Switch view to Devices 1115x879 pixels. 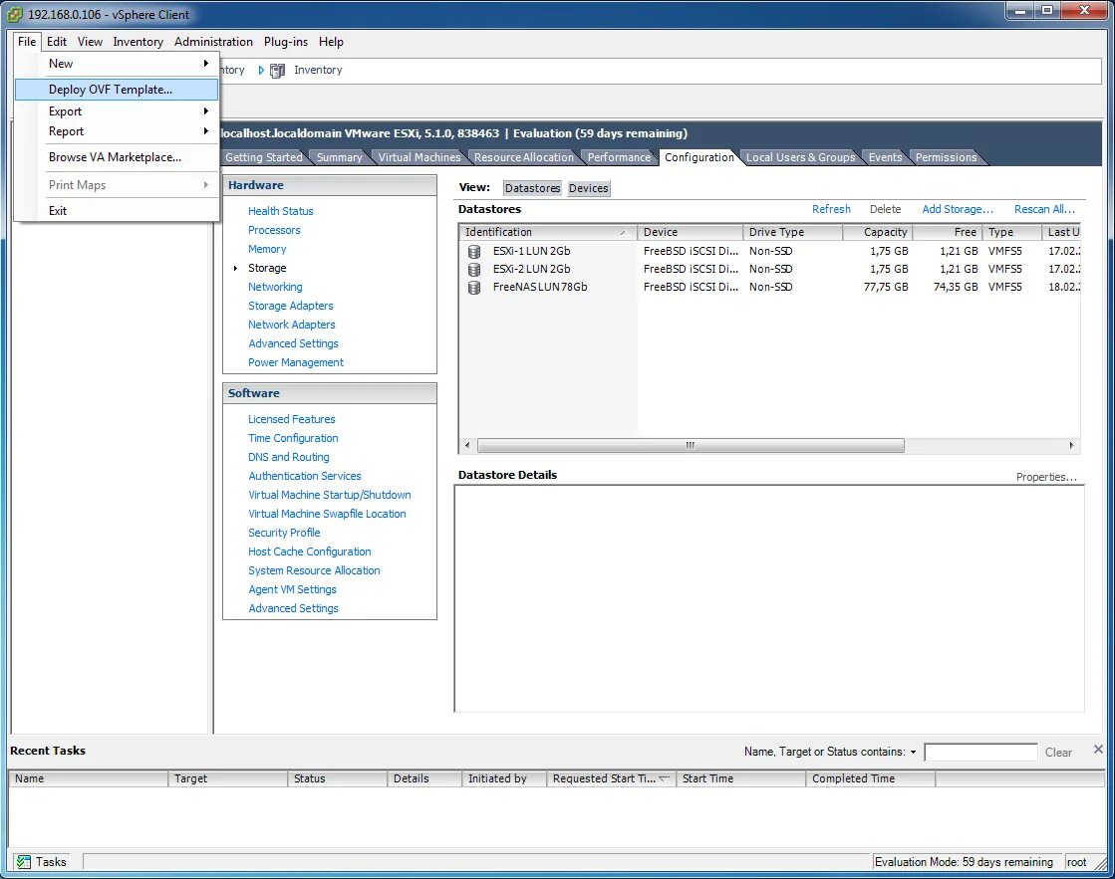[x=588, y=188]
